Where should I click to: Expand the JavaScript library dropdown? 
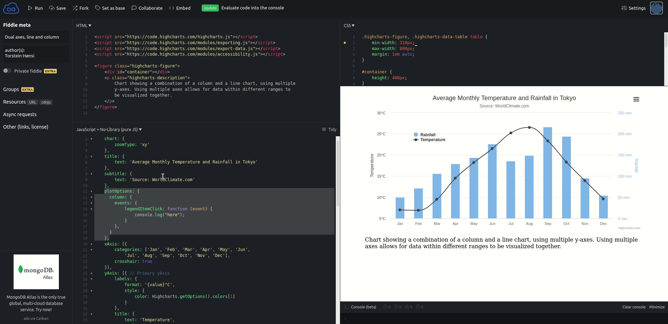pos(109,129)
